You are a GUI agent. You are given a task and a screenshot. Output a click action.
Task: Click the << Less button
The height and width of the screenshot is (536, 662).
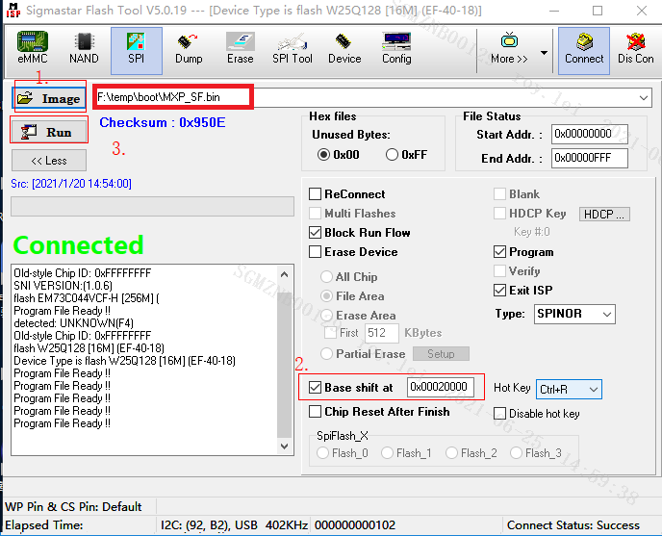pos(49,161)
